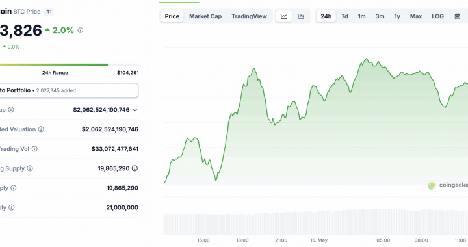The image size is (468, 247).
Task: Toggle LOG scale on chart
Action: point(437,16)
